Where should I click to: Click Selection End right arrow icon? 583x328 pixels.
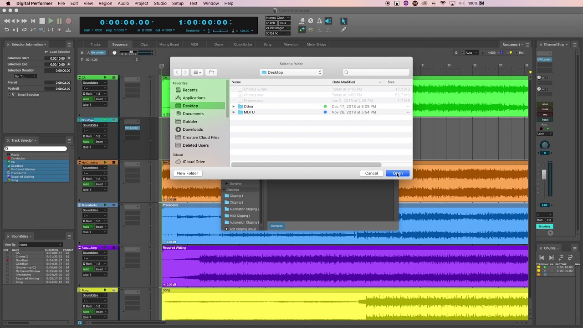(68, 64)
